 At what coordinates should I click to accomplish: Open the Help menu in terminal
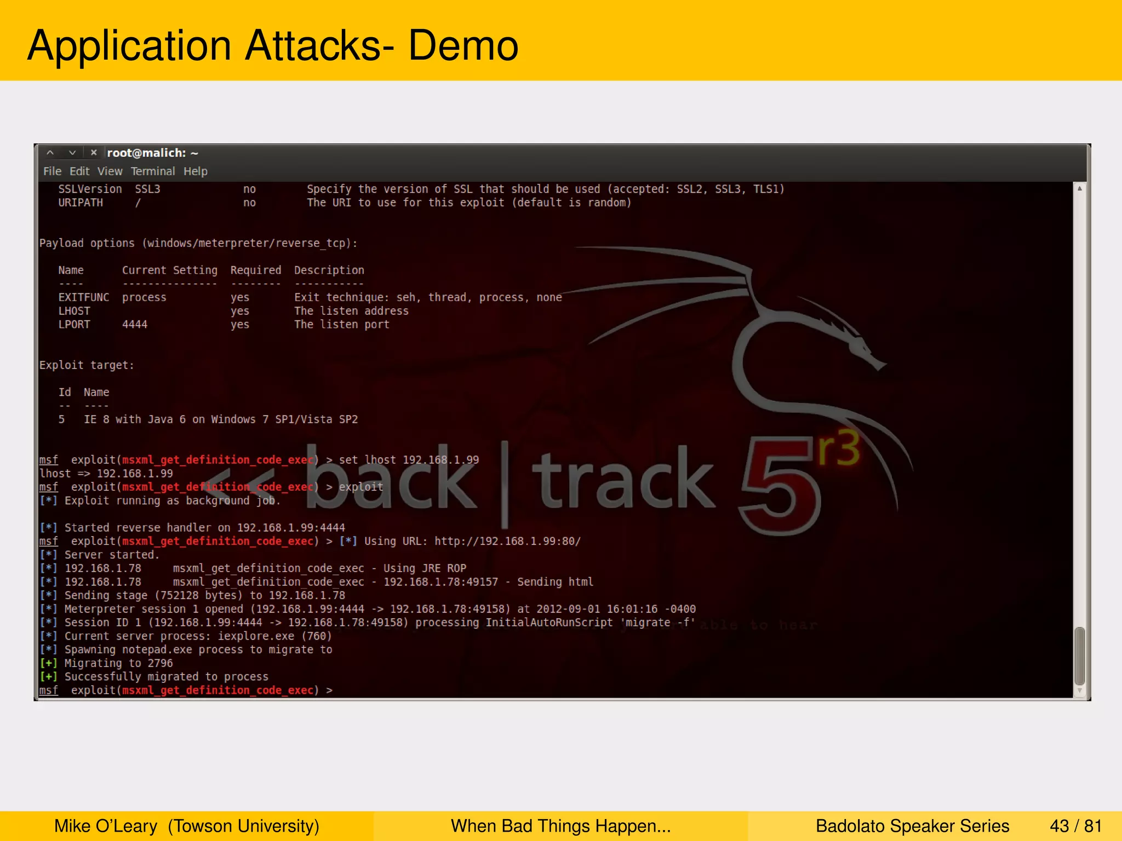196,171
